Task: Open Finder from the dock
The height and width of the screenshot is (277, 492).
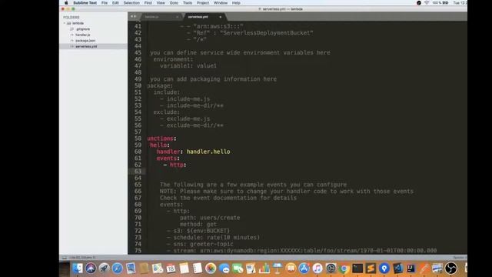Action: pyautogui.click(x=78, y=269)
